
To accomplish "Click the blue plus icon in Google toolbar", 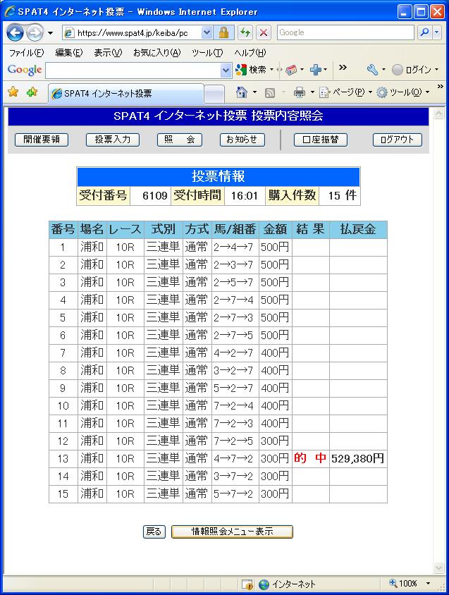I will pos(315,70).
